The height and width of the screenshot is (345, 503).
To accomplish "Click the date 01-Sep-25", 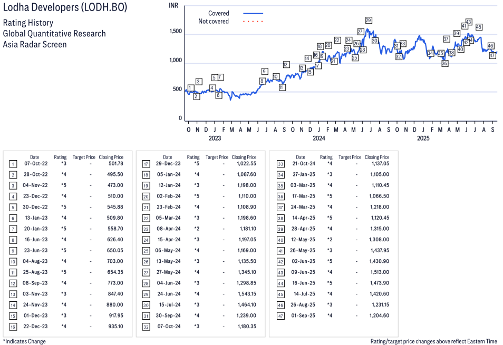I will [x=303, y=316].
